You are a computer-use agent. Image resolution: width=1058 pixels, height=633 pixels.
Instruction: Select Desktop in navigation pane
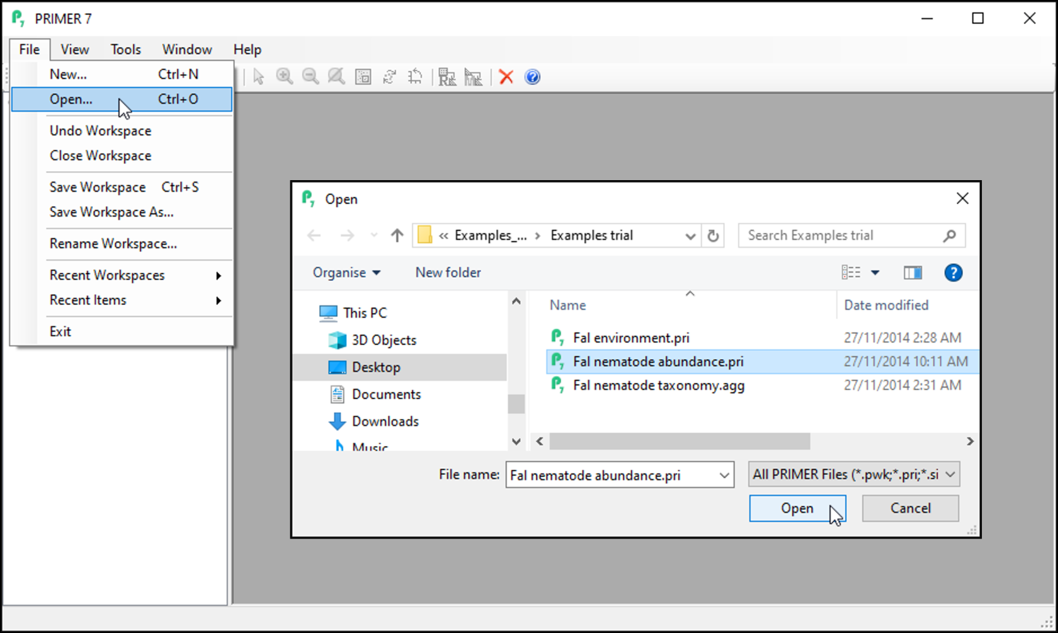coord(400,367)
